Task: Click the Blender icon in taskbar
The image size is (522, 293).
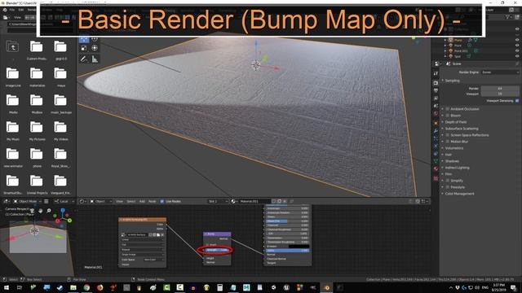Action: coord(326,287)
